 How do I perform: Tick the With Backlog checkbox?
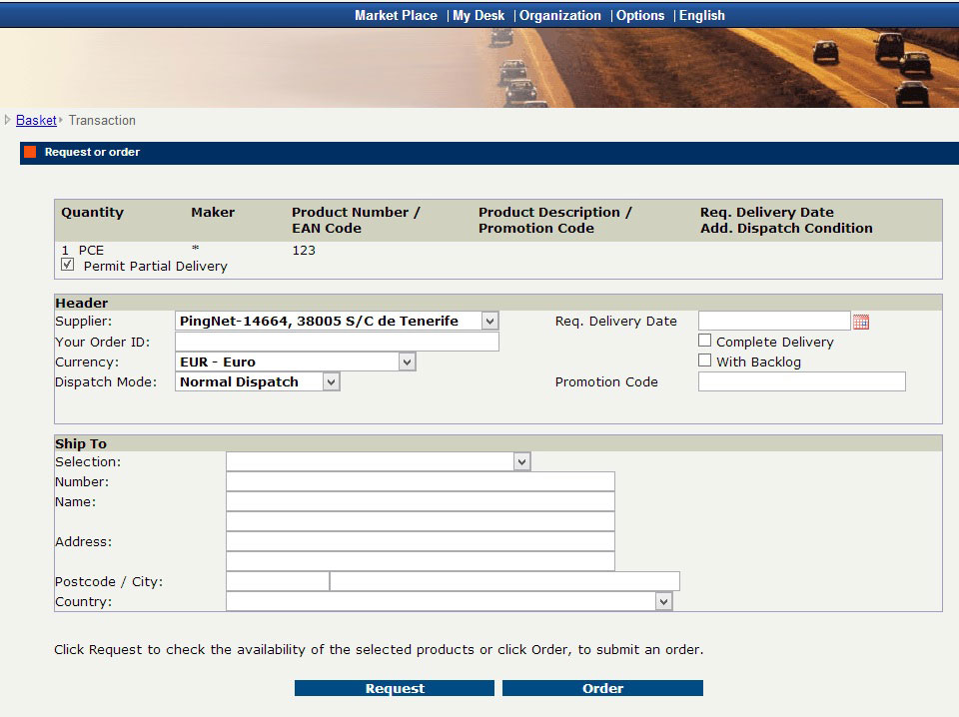coord(704,360)
